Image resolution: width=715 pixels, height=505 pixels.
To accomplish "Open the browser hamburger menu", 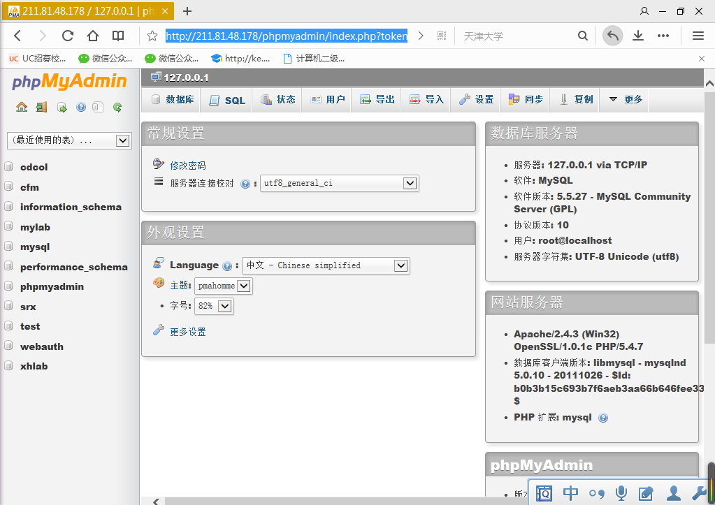I will pyautogui.click(x=698, y=36).
